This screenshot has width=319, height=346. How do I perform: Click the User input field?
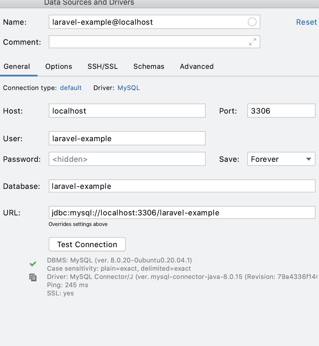[127, 138]
